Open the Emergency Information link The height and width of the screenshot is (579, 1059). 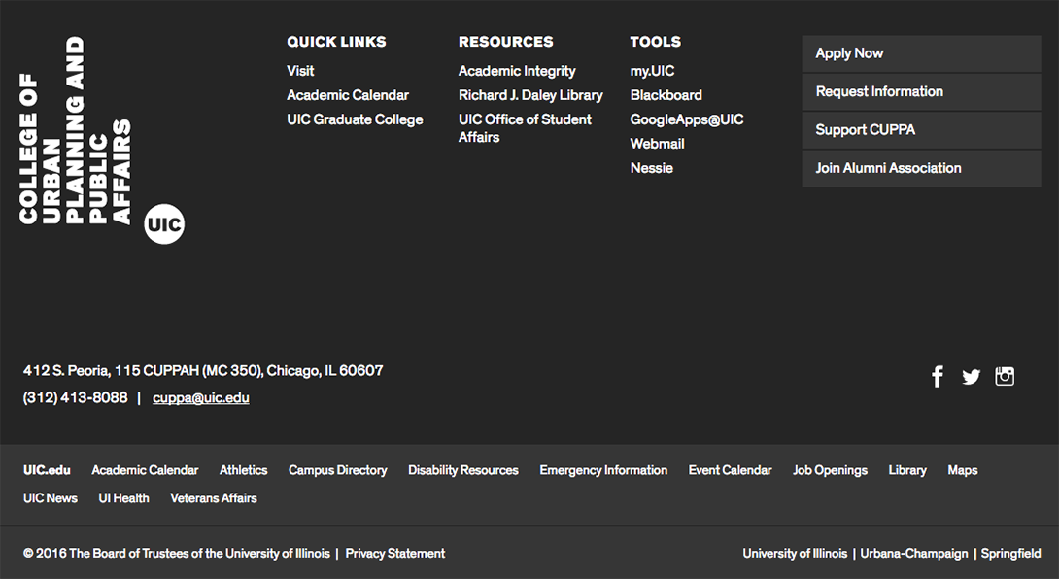pos(603,469)
